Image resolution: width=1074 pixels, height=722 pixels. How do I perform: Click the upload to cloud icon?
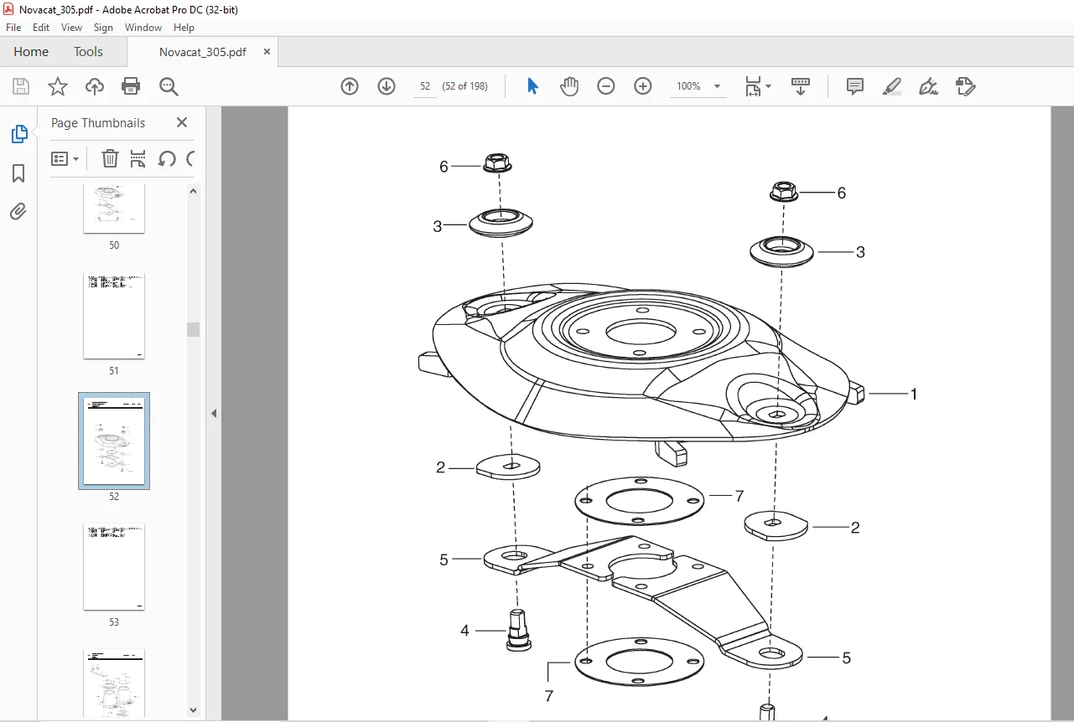point(95,86)
